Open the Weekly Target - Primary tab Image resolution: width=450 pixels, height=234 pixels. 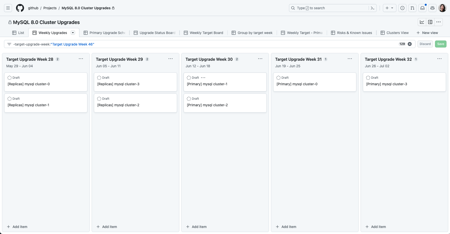[302, 33]
